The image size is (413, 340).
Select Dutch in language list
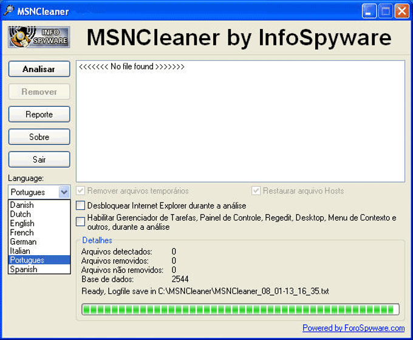click(39, 214)
